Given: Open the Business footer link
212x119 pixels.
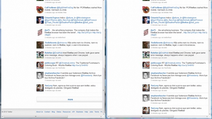Looking at the screenshot, I should coord(79,112).
